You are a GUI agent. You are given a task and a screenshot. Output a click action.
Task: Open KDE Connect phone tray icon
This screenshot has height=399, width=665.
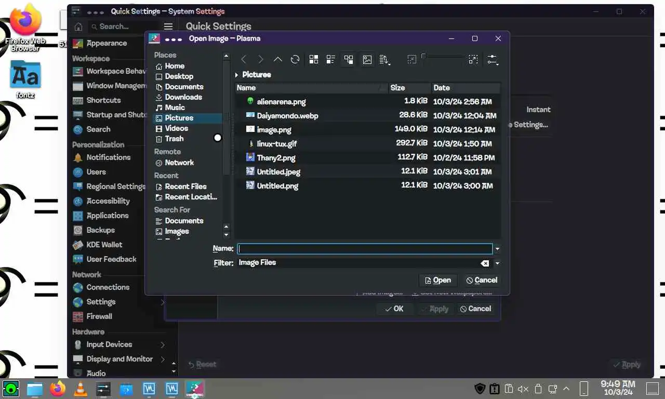[x=584, y=389]
